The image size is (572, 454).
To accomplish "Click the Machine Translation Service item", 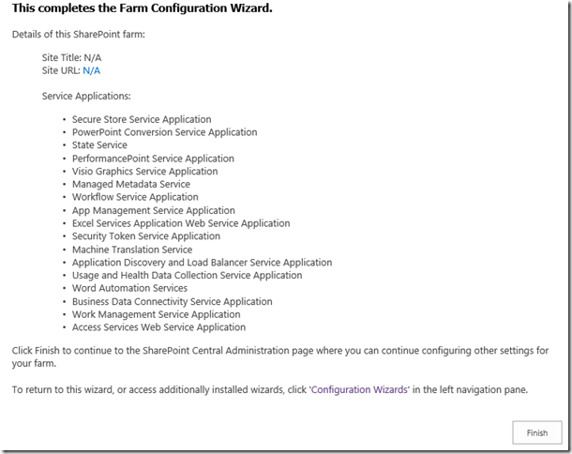I will click(x=132, y=250).
